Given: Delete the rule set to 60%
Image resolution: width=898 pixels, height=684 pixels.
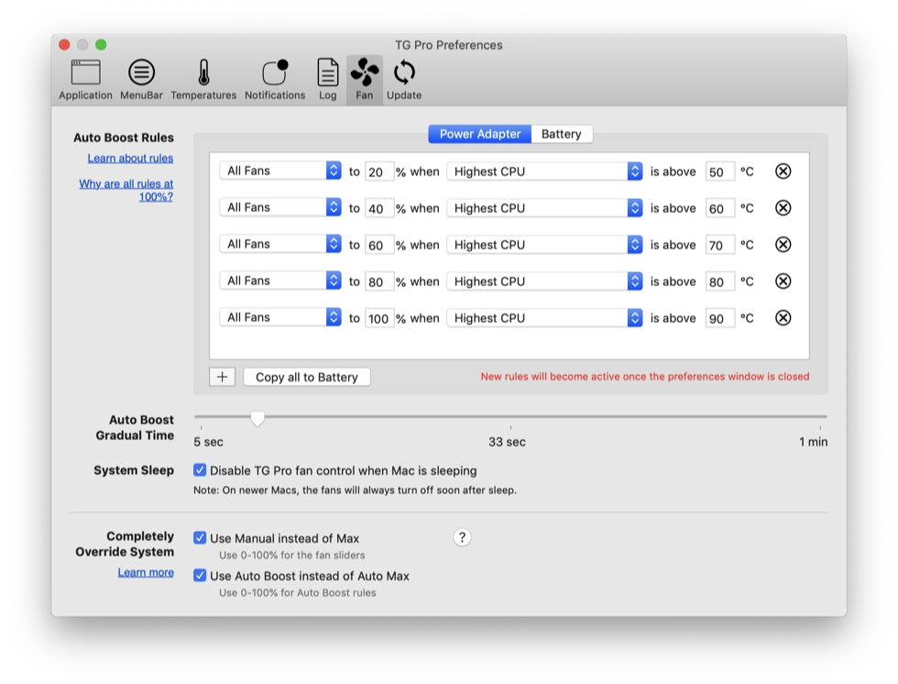Looking at the screenshot, I should pyautogui.click(x=783, y=245).
